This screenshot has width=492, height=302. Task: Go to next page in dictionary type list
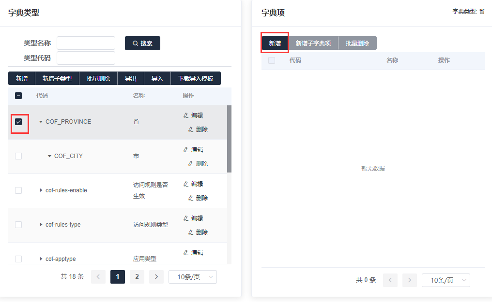click(156, 277)
